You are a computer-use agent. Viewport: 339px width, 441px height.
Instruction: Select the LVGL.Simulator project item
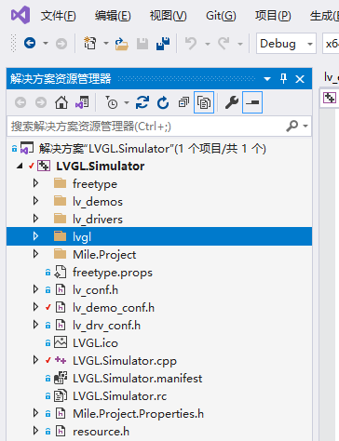[101, 167]
